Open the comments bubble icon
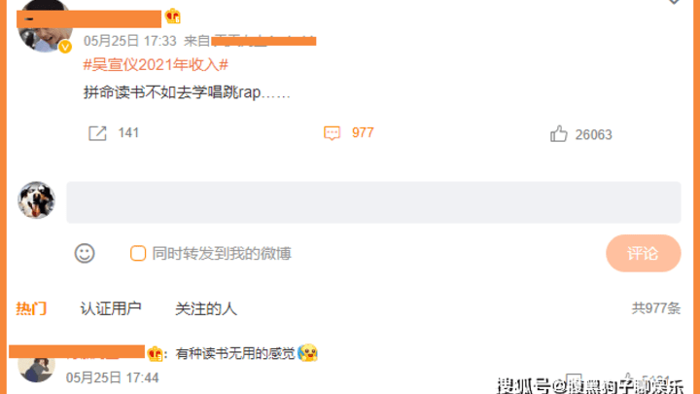The image size is (700, 394). [x=332, y=133]
